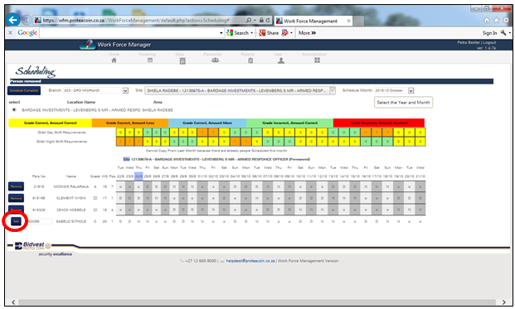
Task: Expand the Site dropdown list
Action: click(x=333, y=90)
